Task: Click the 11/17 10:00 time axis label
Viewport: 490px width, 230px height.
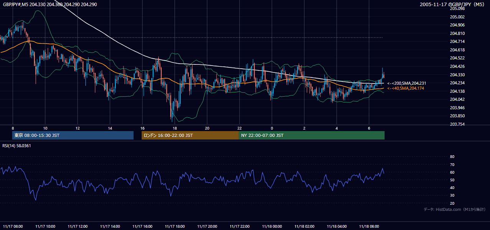Action: 45,227
